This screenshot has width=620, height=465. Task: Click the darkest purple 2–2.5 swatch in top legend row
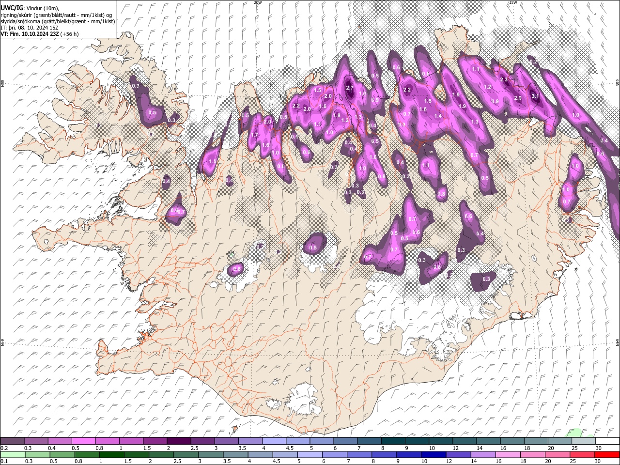179,441
